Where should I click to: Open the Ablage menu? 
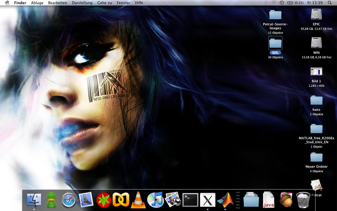coord(37,3)
